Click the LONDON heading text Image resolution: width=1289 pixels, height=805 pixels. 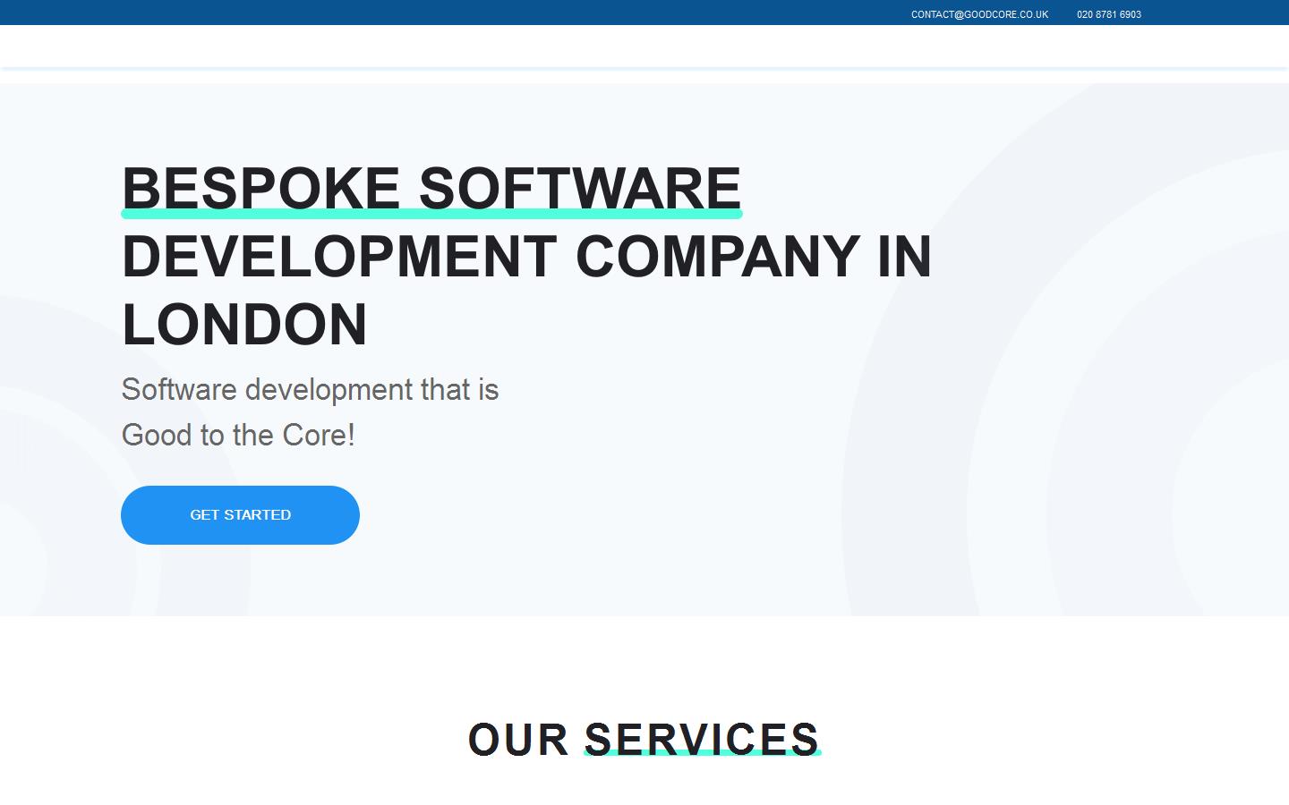(x=243, y=325)
